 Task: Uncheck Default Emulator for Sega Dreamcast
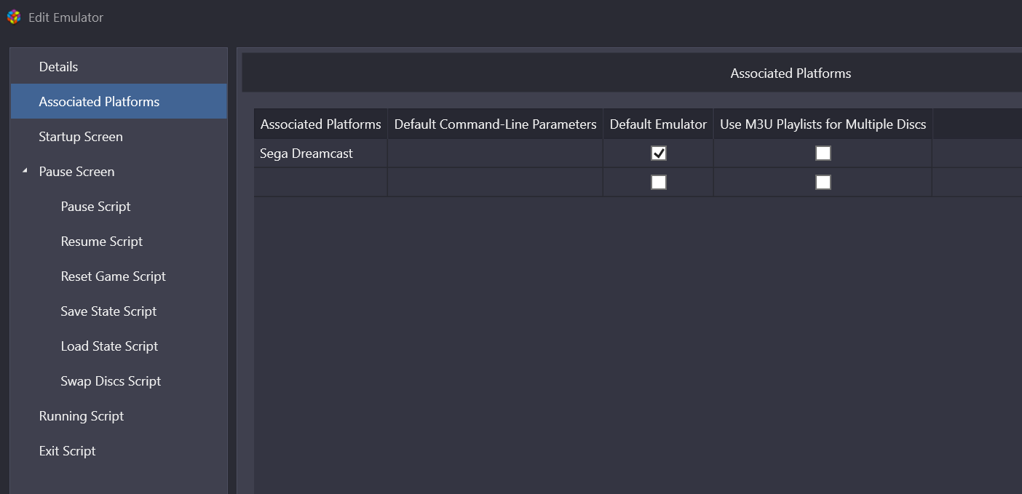click(x=658, y=154)
